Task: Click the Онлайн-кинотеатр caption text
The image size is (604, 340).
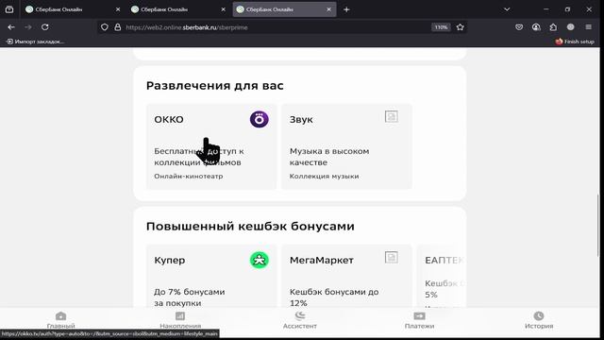Action: [189, 177]
